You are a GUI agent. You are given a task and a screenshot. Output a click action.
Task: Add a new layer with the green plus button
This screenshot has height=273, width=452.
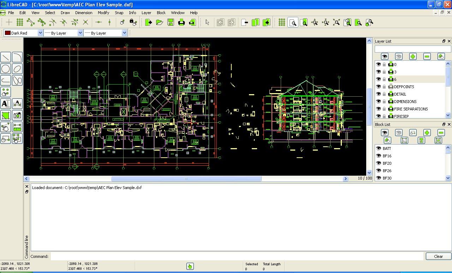point(412,56)
